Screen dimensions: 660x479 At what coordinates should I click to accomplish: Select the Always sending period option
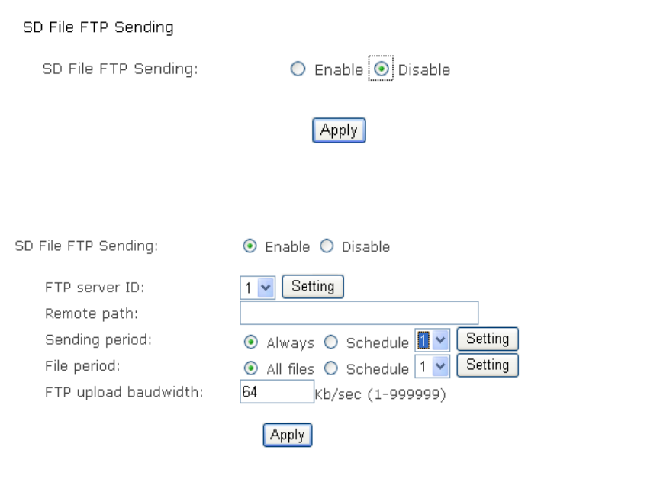(x=248, y=340)
